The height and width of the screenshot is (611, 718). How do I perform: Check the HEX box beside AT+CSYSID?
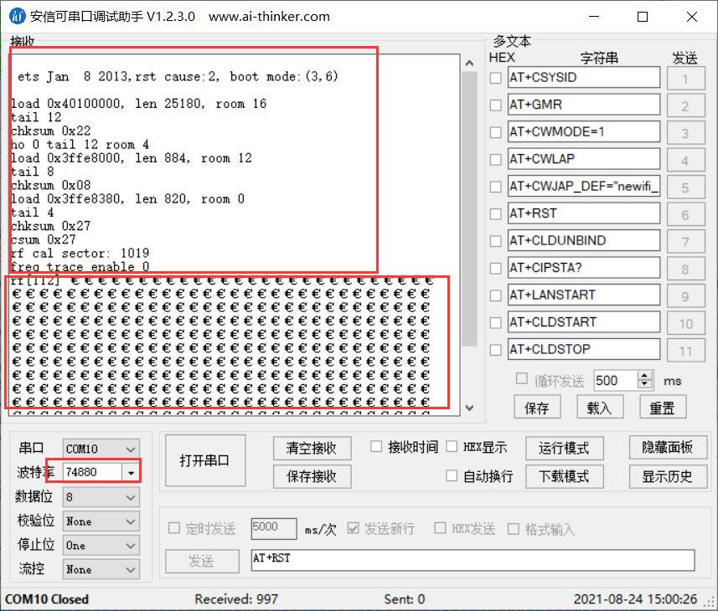click(x=495, y=77)
